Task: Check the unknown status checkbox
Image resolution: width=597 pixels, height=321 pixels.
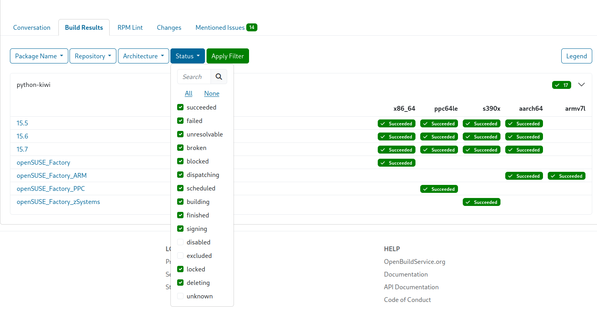Action: [180, 296]
